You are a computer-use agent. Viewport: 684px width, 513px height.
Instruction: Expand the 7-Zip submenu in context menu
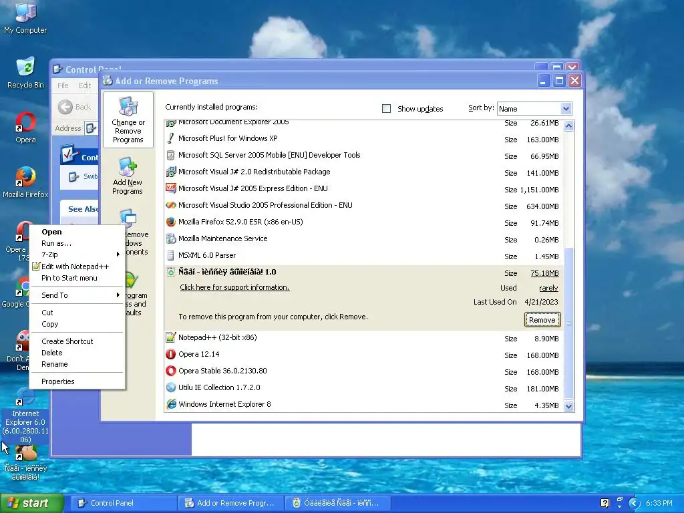click(x=77, y=254)
